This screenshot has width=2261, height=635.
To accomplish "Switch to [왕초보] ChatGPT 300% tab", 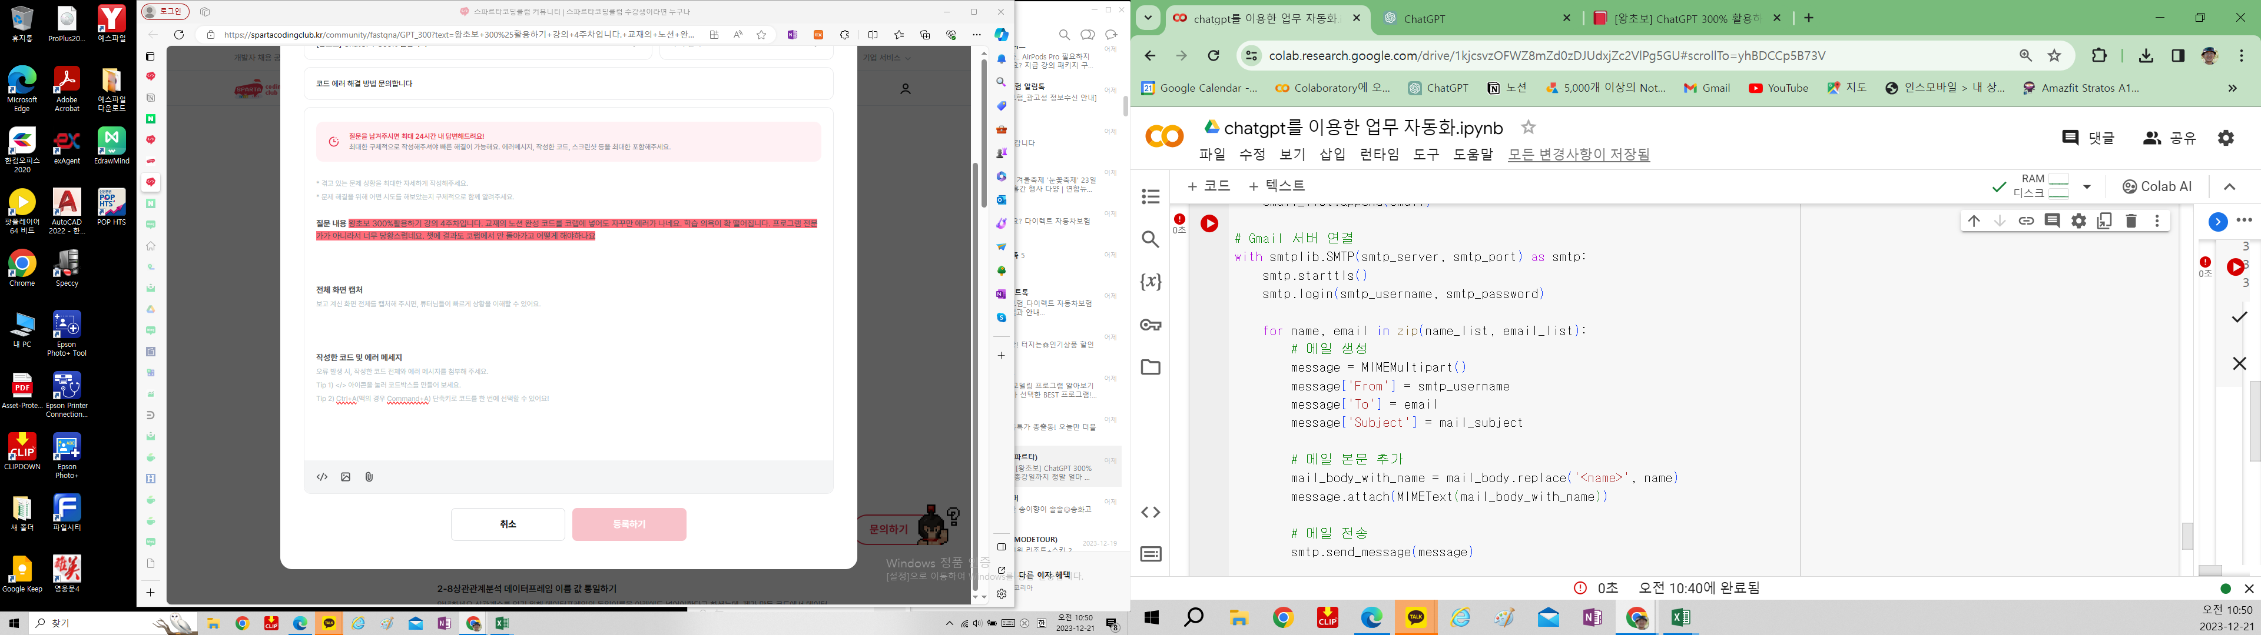I will coord(1687,18).
